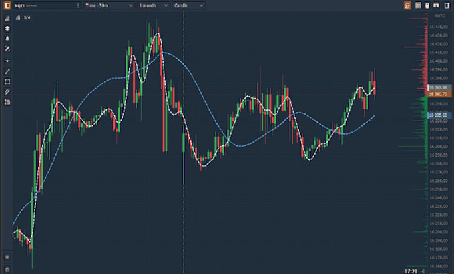Click the orange 16 360.75 price marker
Screen dimensions: 454x274
pos(438,94)
